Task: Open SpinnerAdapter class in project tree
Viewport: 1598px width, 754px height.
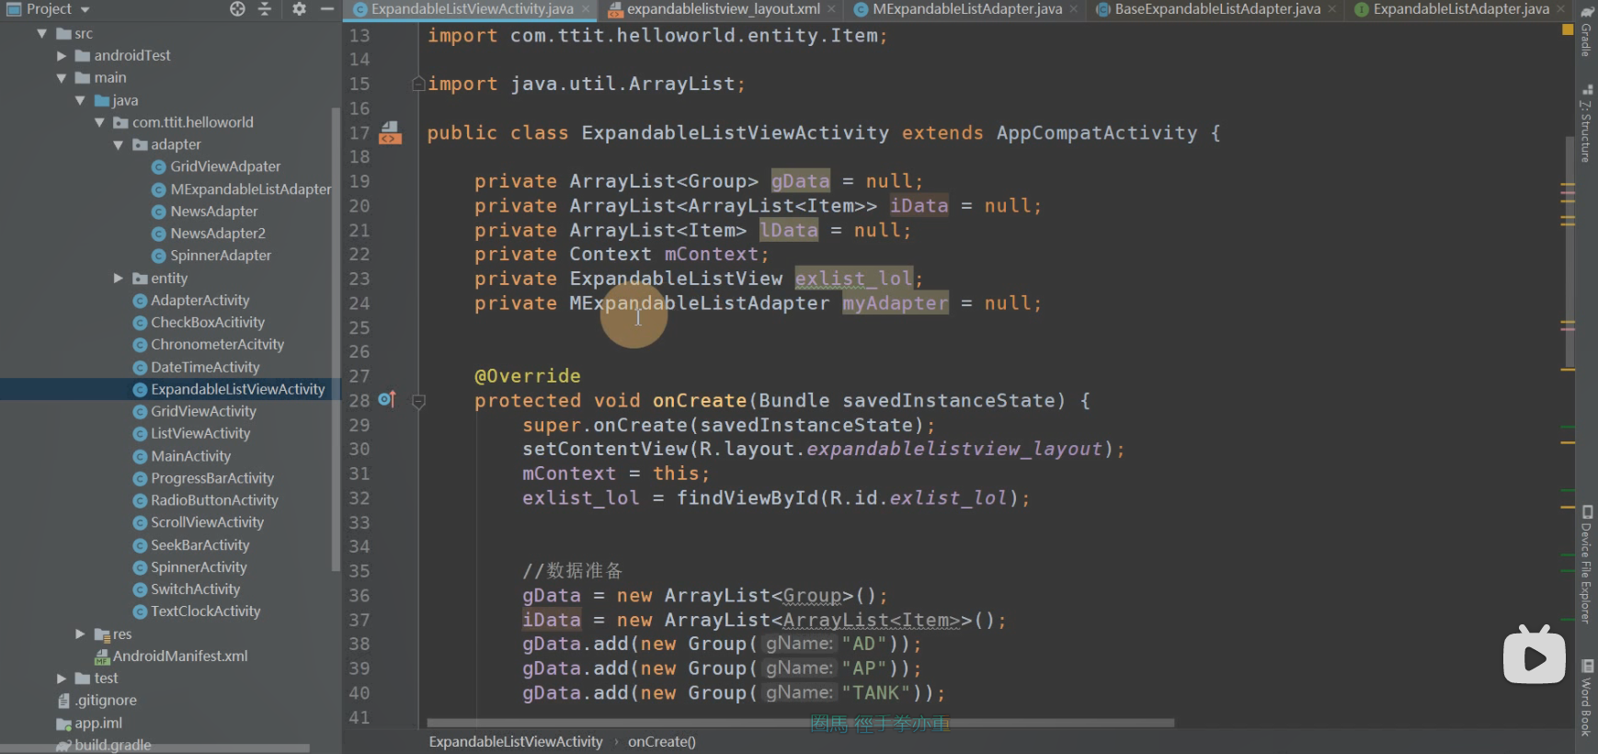Action: click(211, 255)
